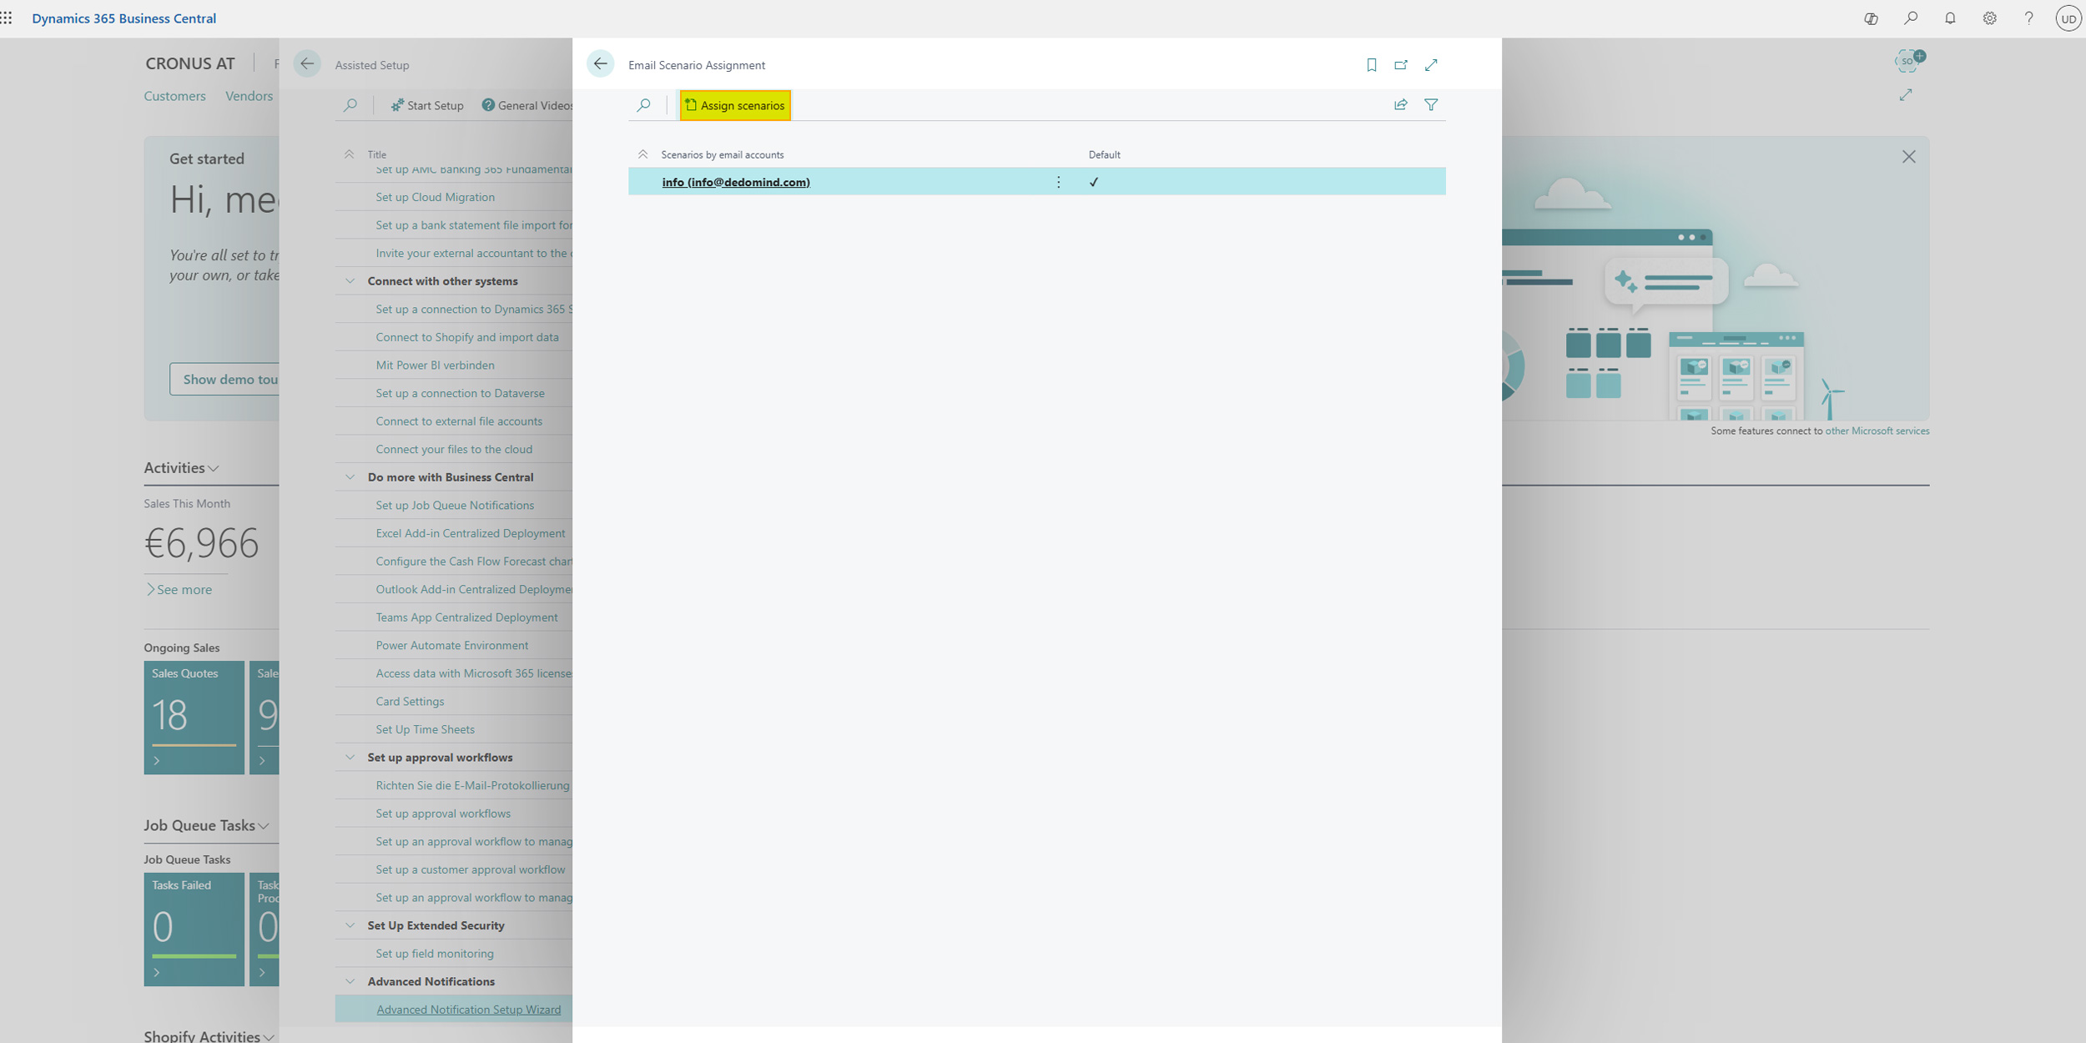
Task: Collapse the Do more with Business Central section
Action: [x=350, y=476]
